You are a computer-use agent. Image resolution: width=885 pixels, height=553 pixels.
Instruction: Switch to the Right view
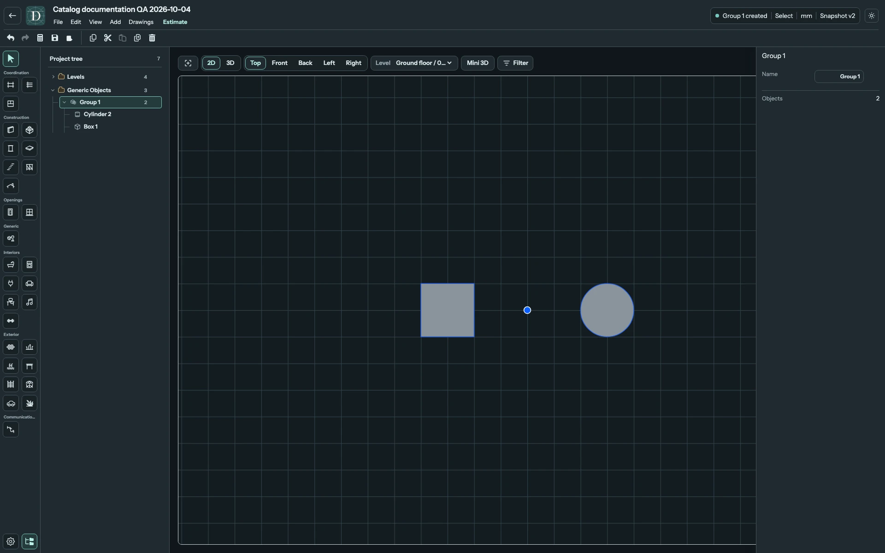tap(354, 63)
